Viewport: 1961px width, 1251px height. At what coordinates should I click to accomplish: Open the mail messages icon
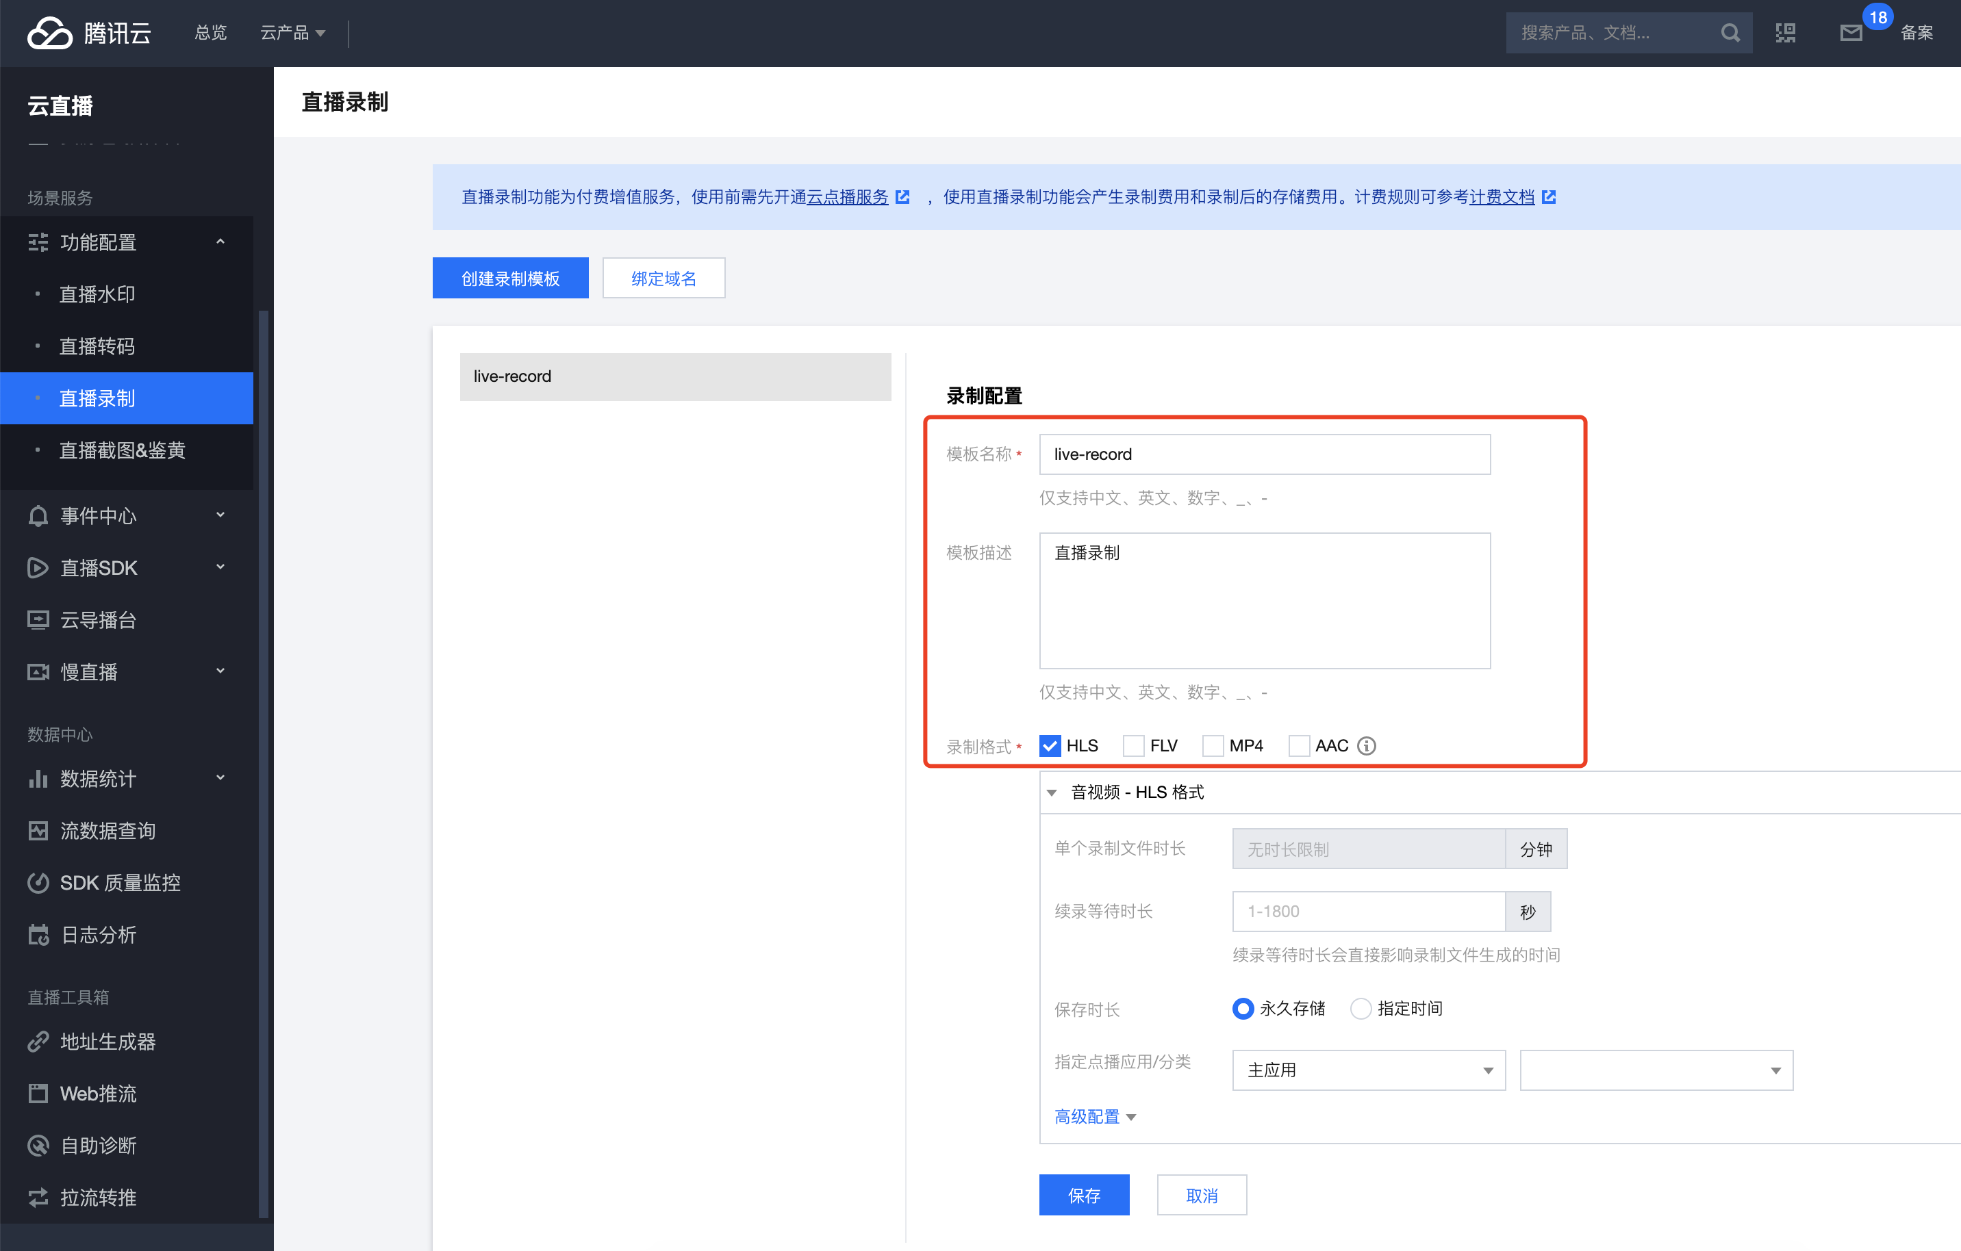[1850, 33]
